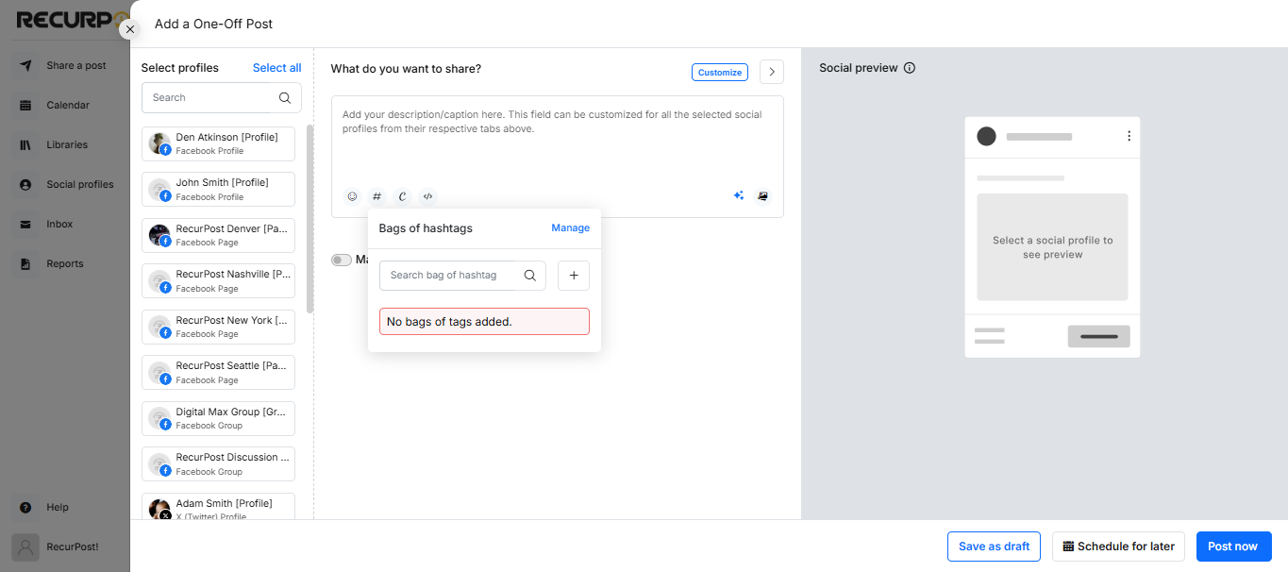Click the magnifier icon in profile search
Image resolution: width=1288 pixels, height=572 pixels.
point(285,97)
